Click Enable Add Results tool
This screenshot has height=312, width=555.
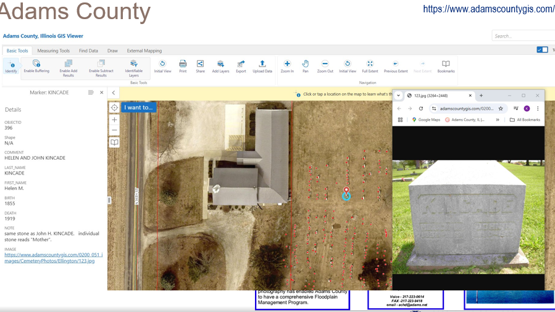(x=69, y=68)
